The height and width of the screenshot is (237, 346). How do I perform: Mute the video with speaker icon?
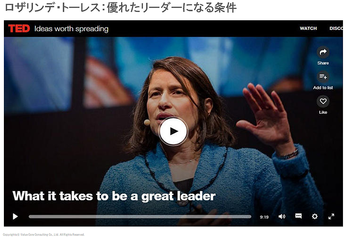(282, 217)
